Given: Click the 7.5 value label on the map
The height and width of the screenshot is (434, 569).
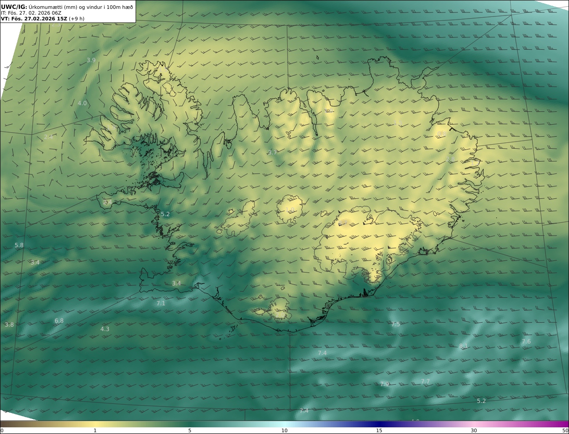Looking at the screenshot, I should [396, 324].
